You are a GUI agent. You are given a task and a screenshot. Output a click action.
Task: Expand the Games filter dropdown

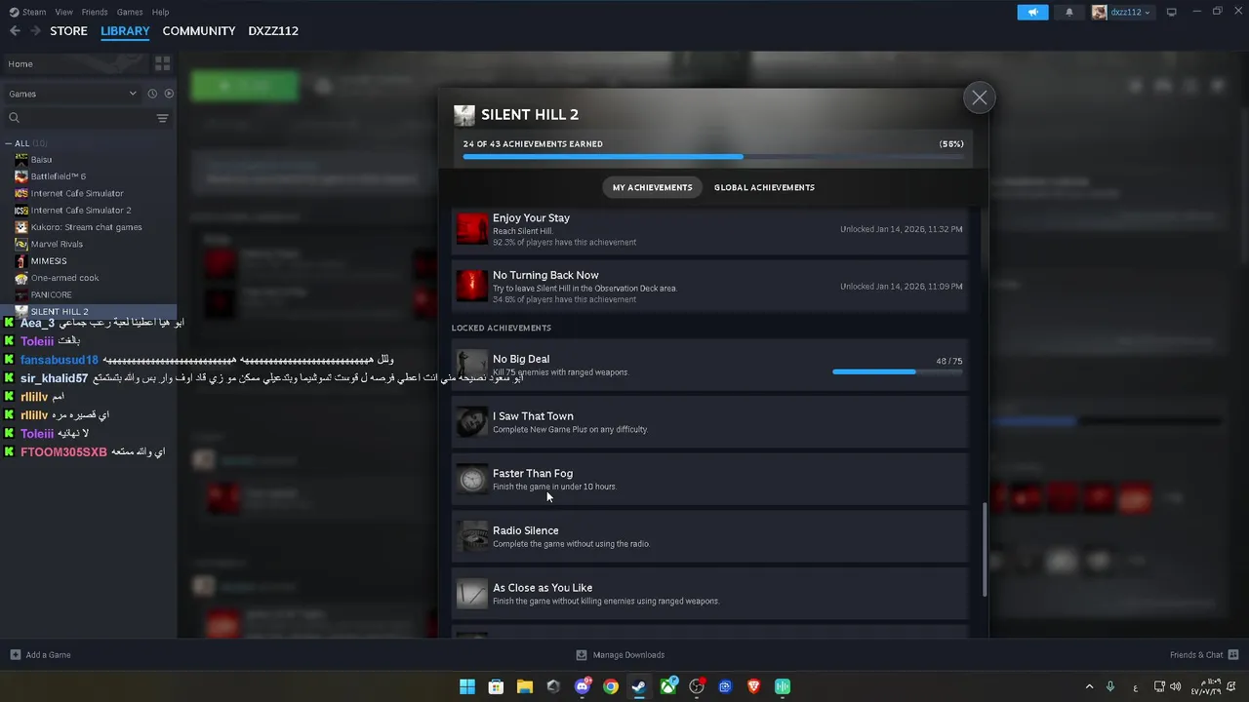(71, 94)
